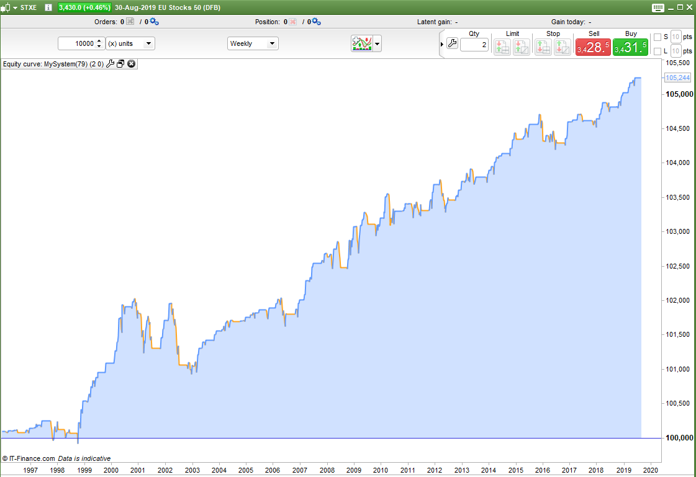Click the indicators and trading systems icon
The height and width of the screenshot is (477, 696).
[362, 43]
